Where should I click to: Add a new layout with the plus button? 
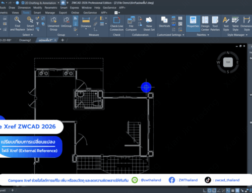[13, 190]
